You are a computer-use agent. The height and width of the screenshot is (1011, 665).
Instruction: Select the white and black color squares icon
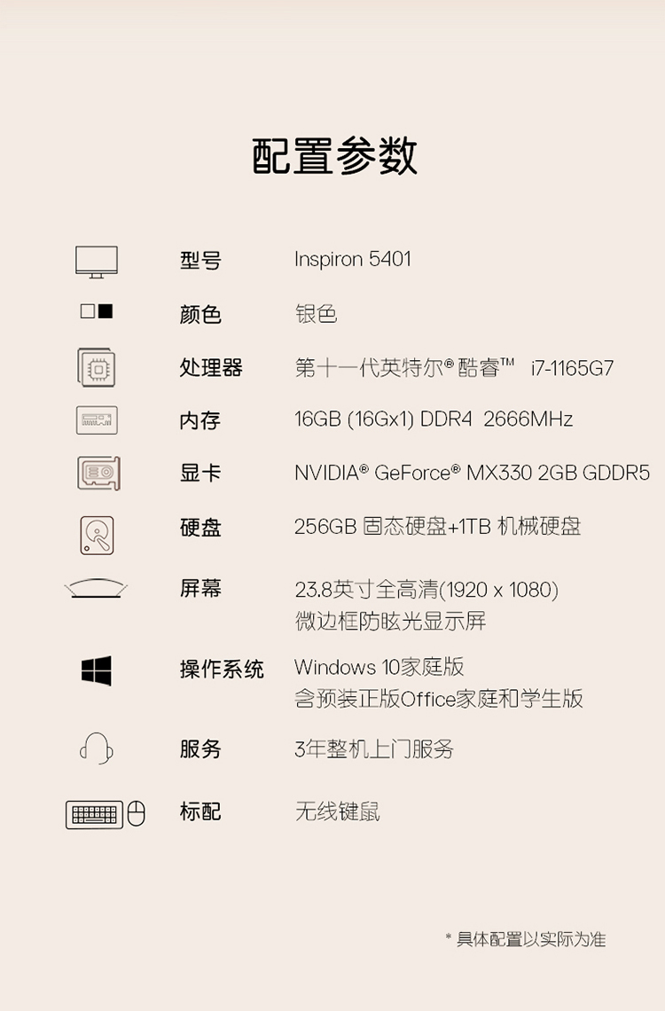pyautogui.click(x=97, y=311)
